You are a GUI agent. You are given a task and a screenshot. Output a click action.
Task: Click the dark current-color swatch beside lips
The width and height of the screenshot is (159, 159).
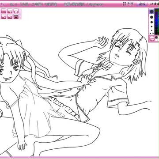pos(156,38)
